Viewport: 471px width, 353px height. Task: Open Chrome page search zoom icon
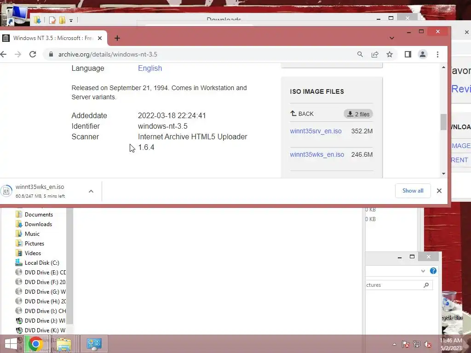click(360, 54)
